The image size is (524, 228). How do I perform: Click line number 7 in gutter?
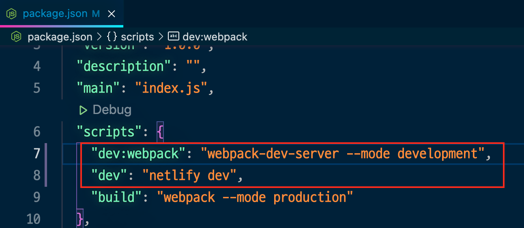[37, 154]
